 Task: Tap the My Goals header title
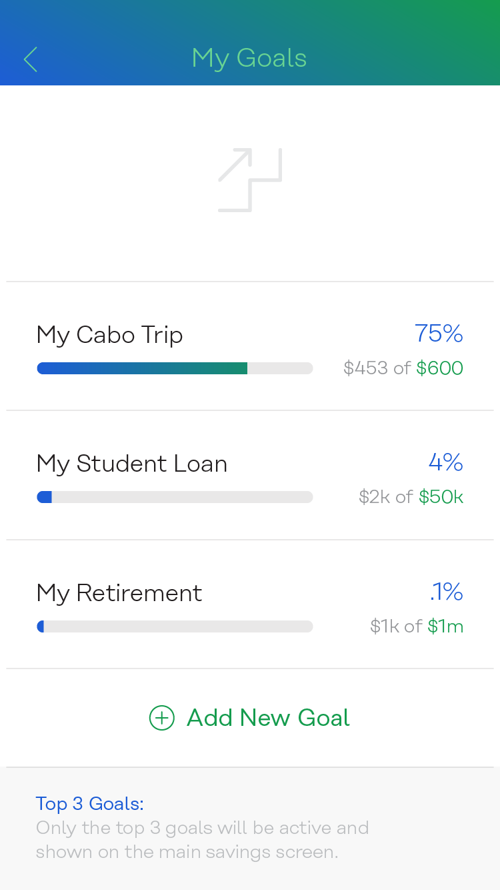(249, 58)
